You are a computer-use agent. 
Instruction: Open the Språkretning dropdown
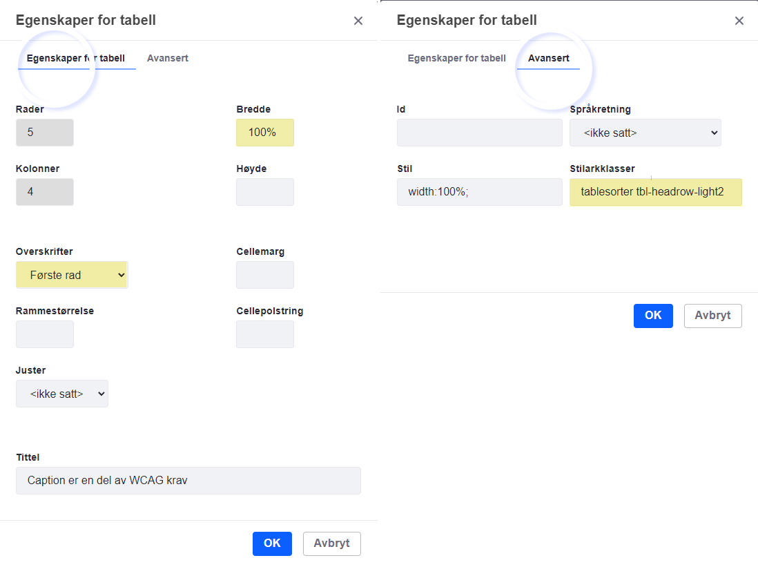pos(645,133)
